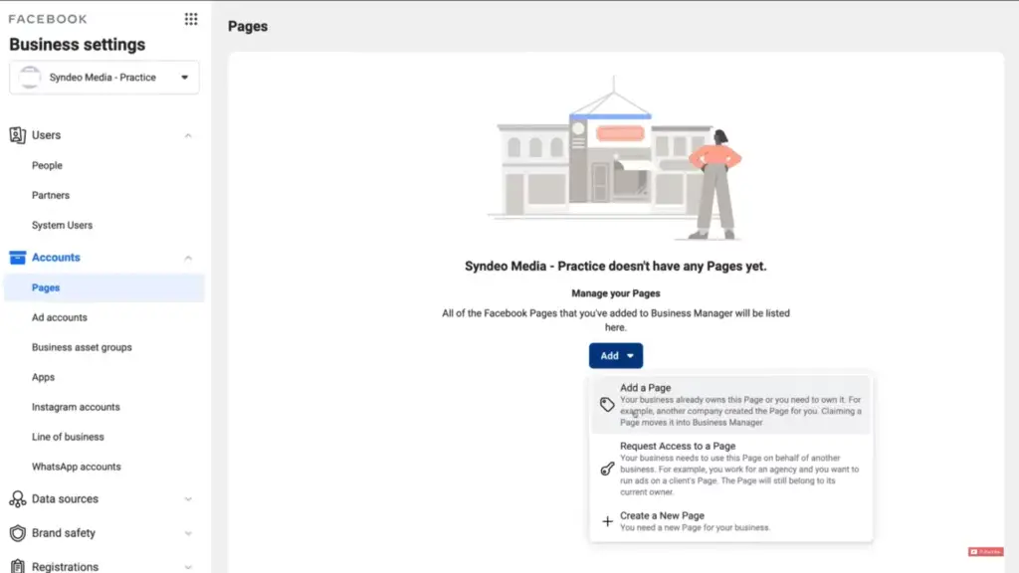Open Partners under Users

tap(51, 195)
